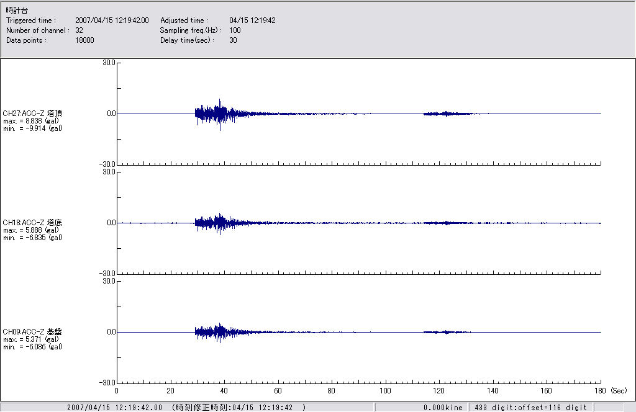The width and height of the screenshot is (636, 412).
Task: Click the 0.000kine status bar field
Action: click(442, 408)
